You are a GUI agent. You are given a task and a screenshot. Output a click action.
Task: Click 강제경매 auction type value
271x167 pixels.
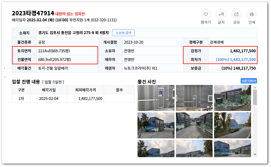[217, 42]
